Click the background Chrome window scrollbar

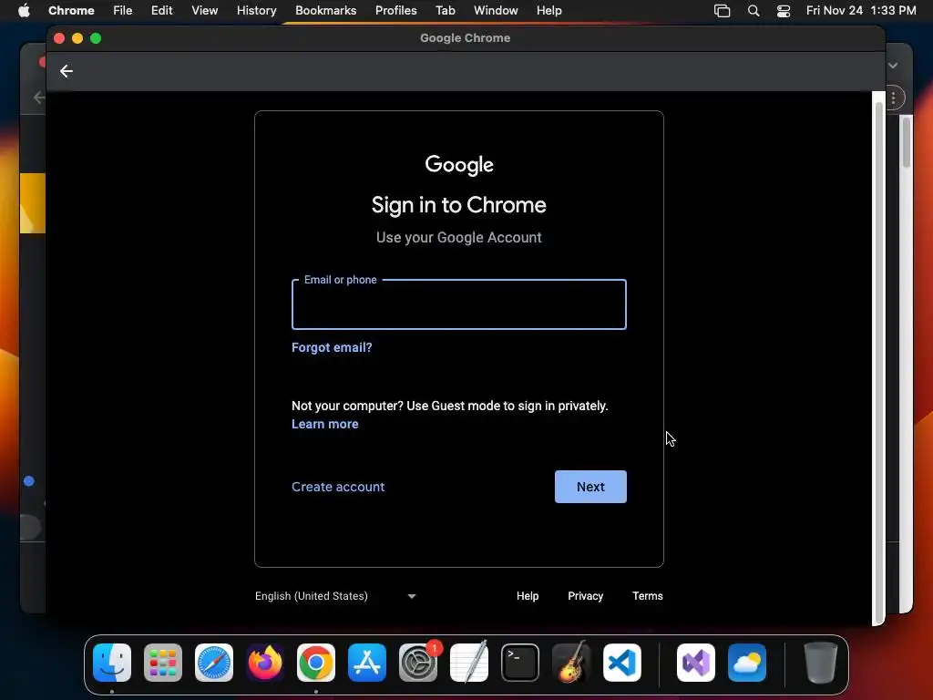907,142
